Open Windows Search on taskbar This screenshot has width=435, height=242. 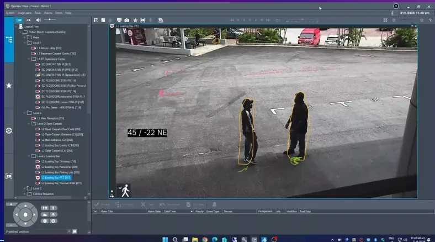pyautogui.click(x=175, y=239)
